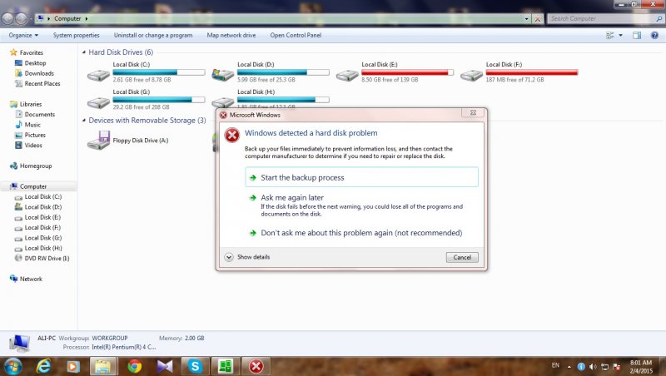Open Floppy Disk Drive (A:) icon

(x=98, y=141)
